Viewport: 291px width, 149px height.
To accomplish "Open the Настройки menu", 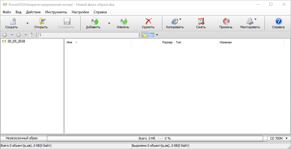I will (x=80, y=12).
